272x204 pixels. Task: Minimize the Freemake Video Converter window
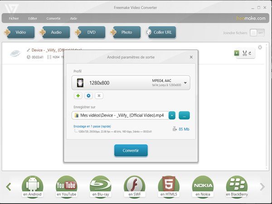click(253, 8)
